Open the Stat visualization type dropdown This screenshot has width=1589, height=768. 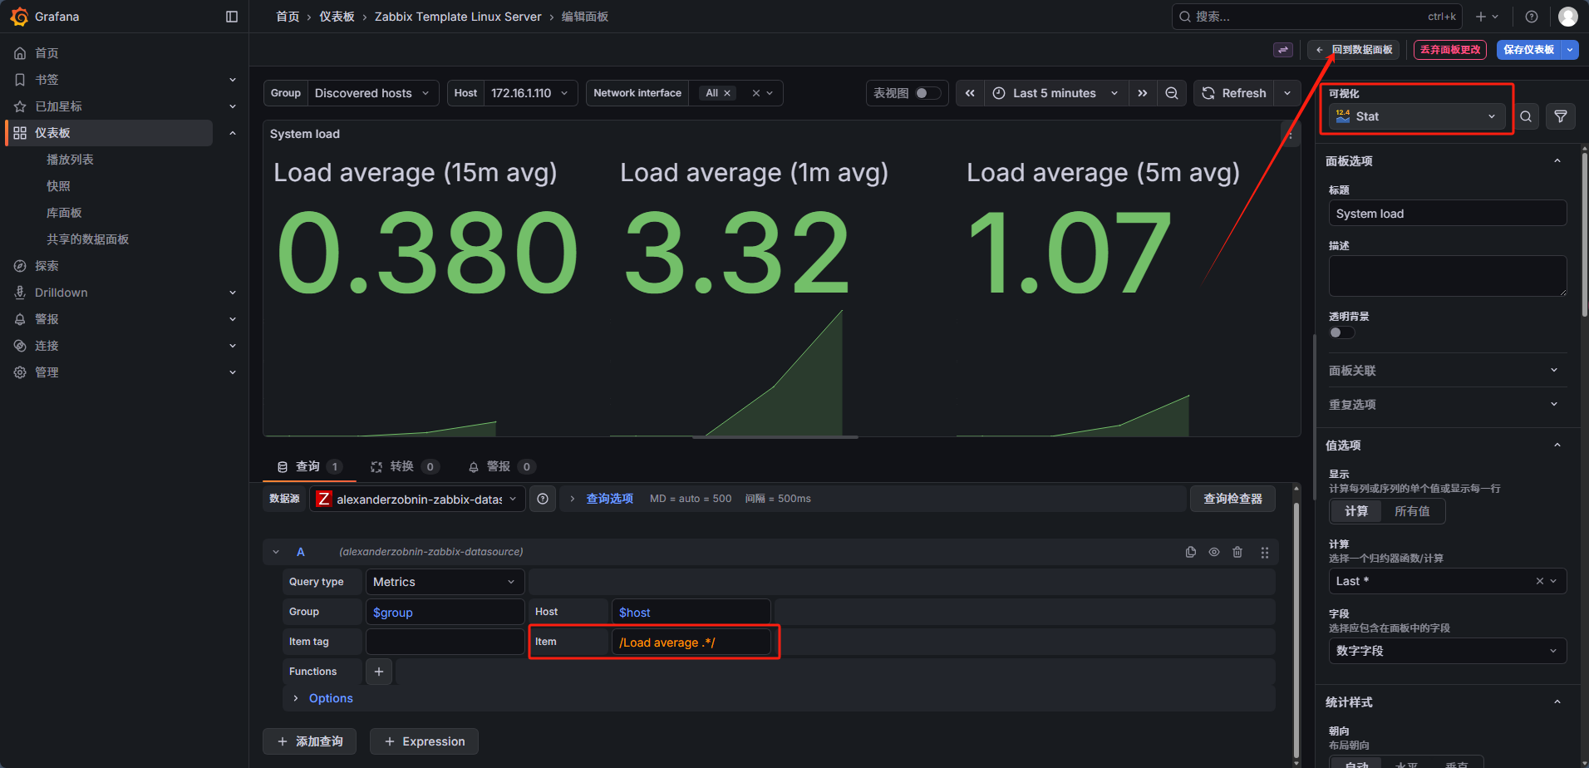1417,116
